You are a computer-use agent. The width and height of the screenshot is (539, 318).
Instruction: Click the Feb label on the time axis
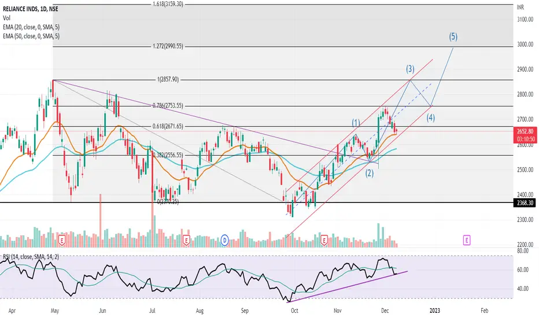click(484, 311)
